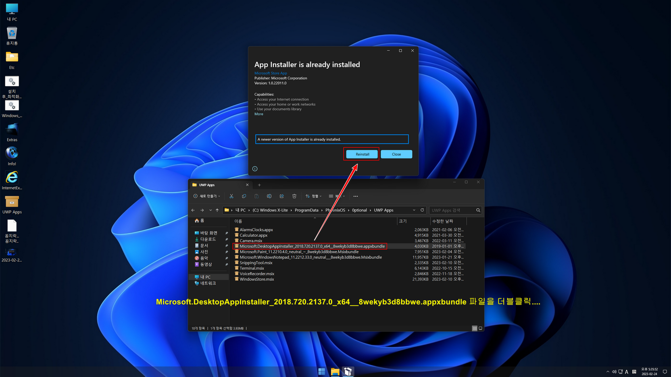
Task: Open the Windows Start button on taskbar
Action: click(322, 371)
